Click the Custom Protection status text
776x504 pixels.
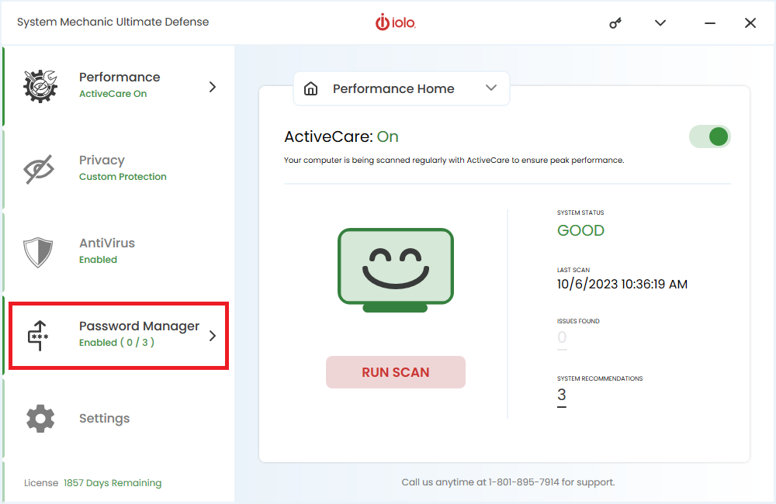click(123, 177)
